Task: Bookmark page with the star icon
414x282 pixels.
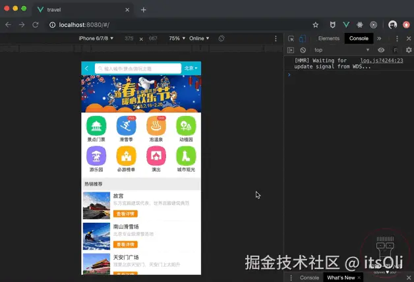Action: (x=315, y=25)
